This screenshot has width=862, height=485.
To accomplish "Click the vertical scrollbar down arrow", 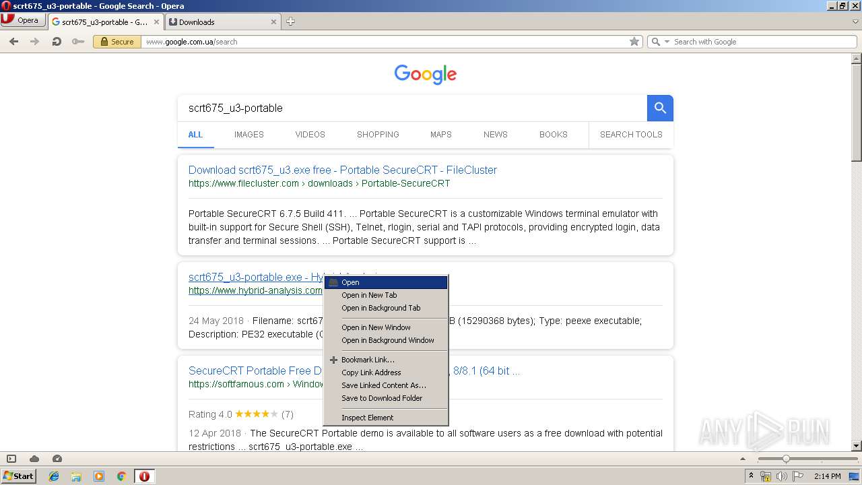I will coord(856,445).
